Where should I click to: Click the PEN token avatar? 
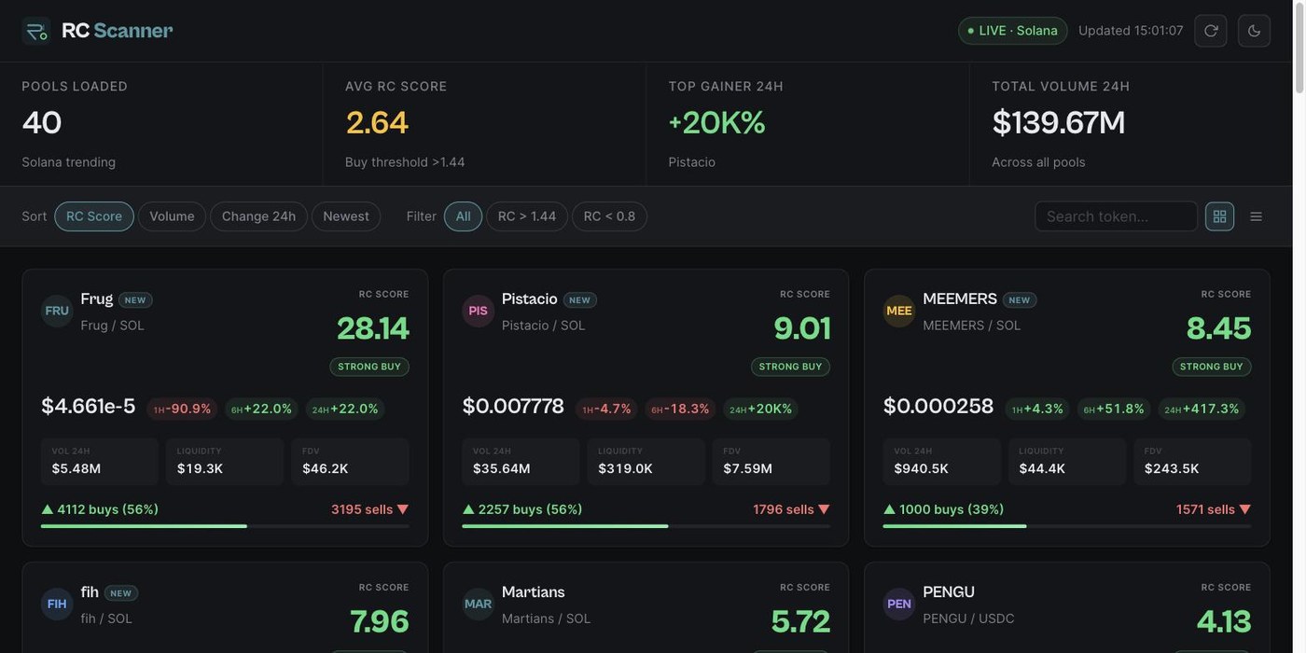[899, 604]
